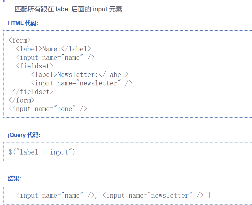Click the word label in the top description

pyautogui.click(x=63, y=10)
